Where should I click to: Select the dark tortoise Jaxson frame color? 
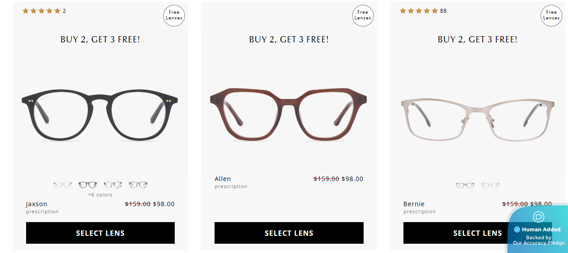(138, 185)
